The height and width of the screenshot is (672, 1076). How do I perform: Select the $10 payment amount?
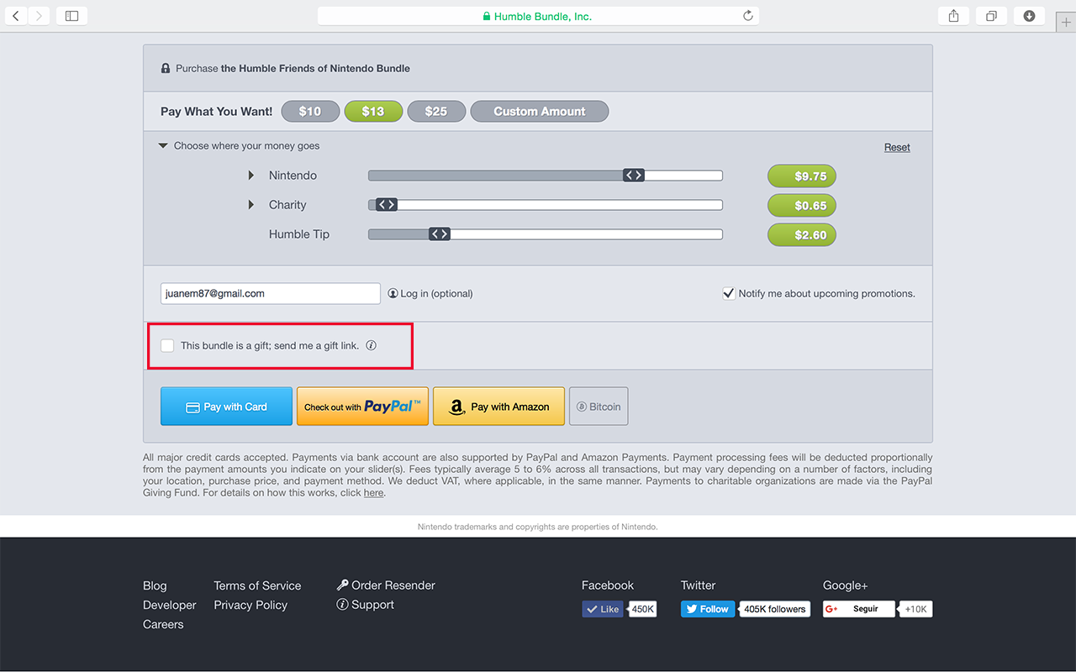coord(310,111)
